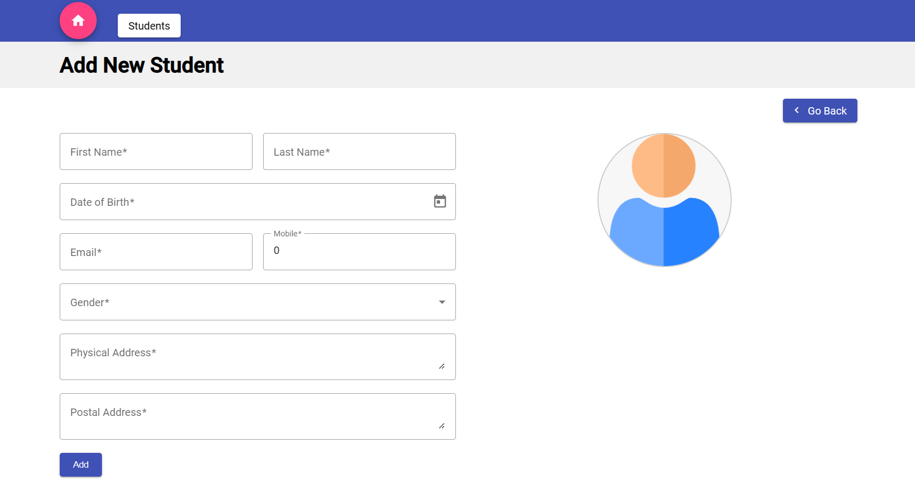Click the avatar placeholder image
Viewport: 915px width, 484px height.
click(664, 200)
